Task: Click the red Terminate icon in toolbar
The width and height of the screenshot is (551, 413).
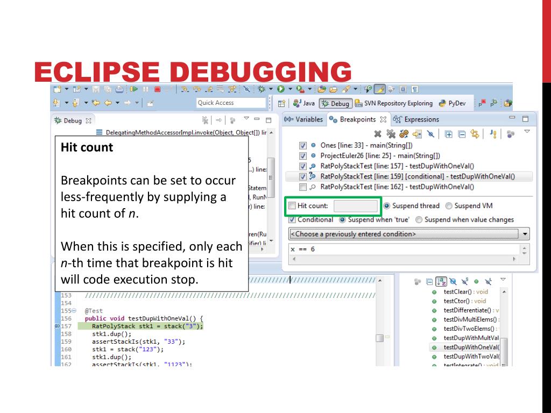Action: click(x=158, y=89)
